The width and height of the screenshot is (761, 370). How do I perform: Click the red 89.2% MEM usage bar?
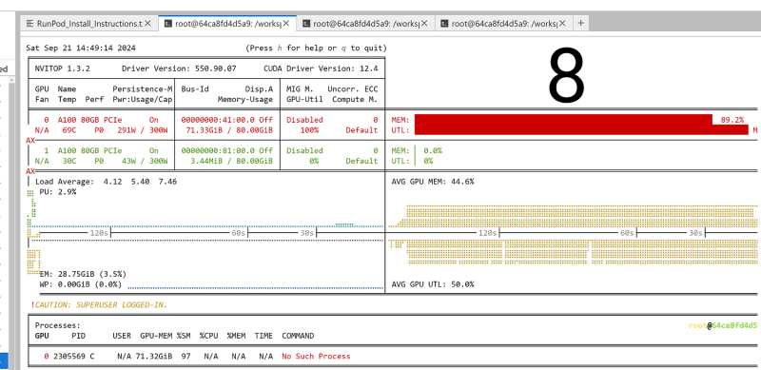click(563, 120)
